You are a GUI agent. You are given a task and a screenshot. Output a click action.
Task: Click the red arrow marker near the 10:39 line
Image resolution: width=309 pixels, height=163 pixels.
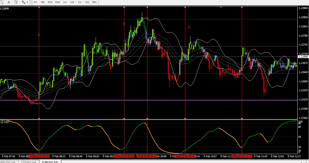point(189,27)
